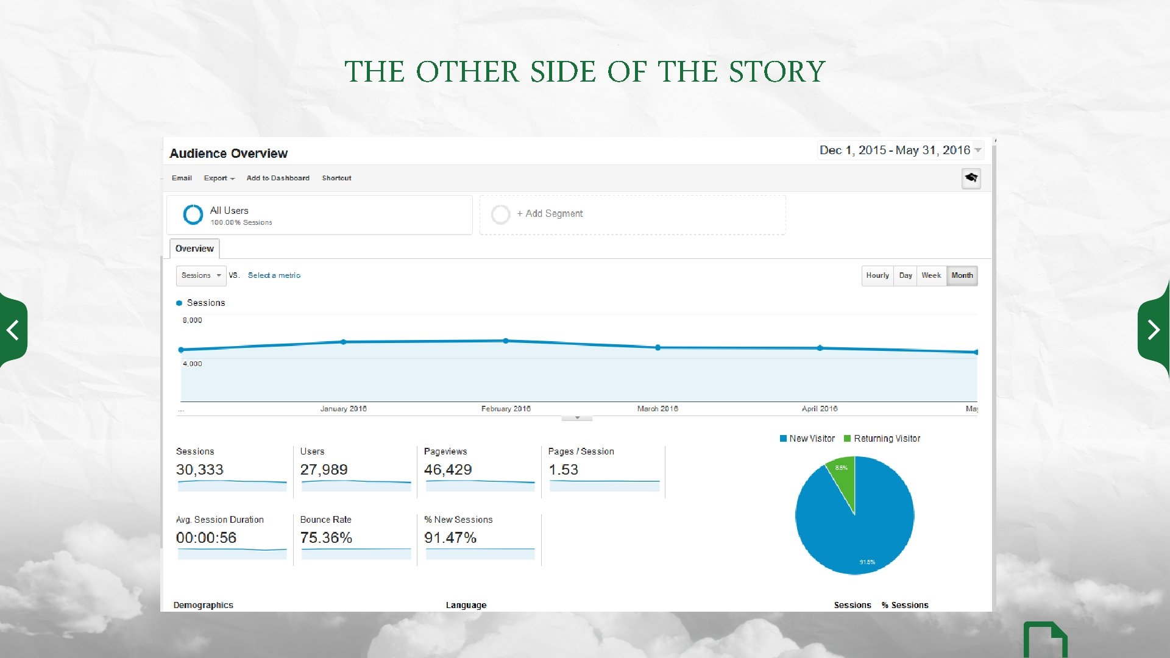Click the February 2016 data point
This screenshot has width=1170, height=658.
click(506, 341)
